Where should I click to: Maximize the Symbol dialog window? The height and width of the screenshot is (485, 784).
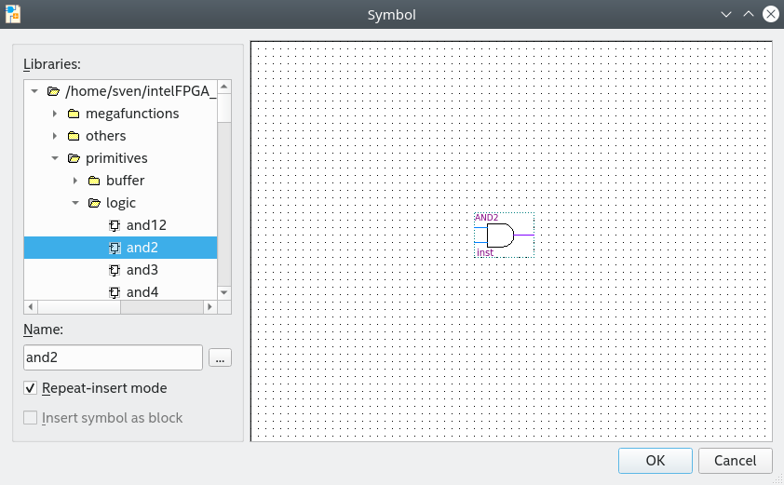749,15
